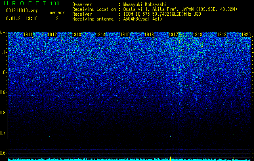Click the HROFFT title text
The height and width of the screenshot is (161, 254).
tap(25, 3)
